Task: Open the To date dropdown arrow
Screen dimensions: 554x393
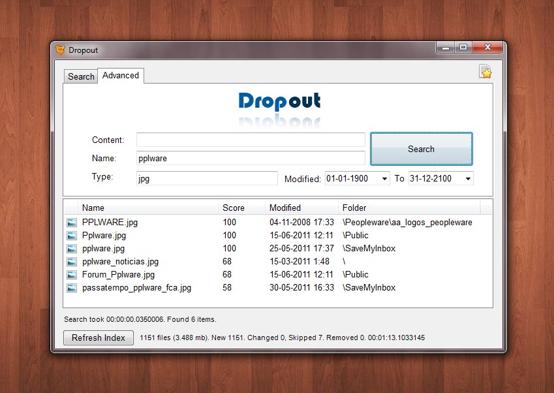Action: coord(468,178)
